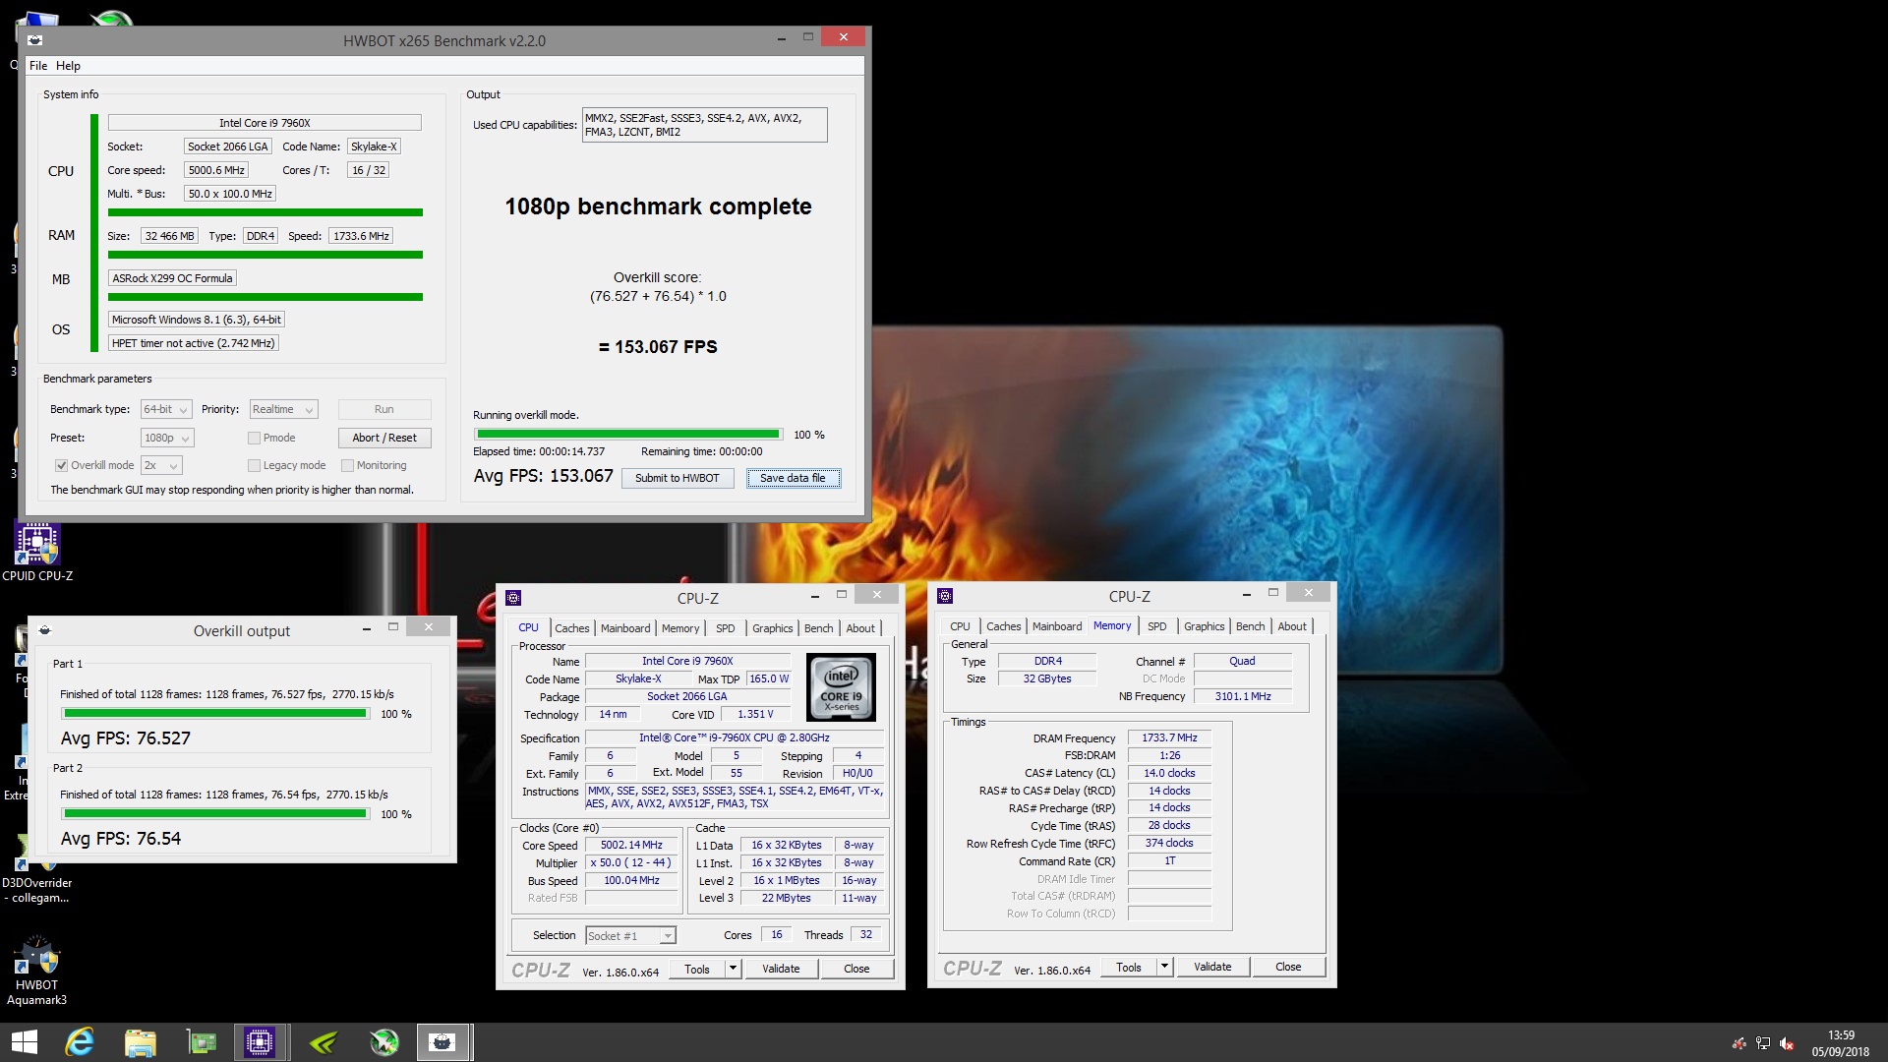Switch to CPU tab in CPU-Z Memory window
The image size is (1888, 1062).
[960, 626]
